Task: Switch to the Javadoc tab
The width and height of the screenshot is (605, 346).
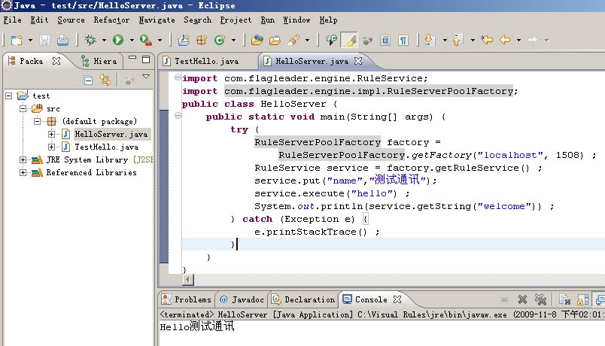Action: pos(242,299)
